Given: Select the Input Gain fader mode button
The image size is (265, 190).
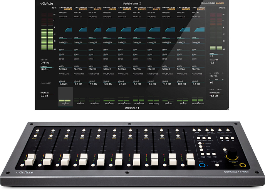Looking at the screenshot, I should tap(203, 154).
